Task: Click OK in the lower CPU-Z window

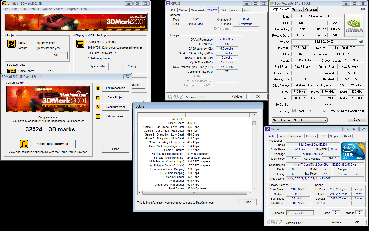Action: [x=357, y=222]
